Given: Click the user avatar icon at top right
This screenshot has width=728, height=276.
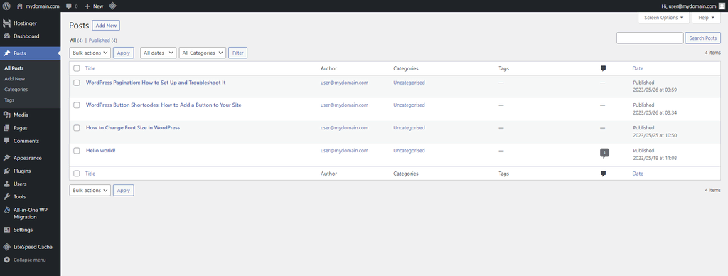Looking at the screenshot, I should [x=722, y=6].
